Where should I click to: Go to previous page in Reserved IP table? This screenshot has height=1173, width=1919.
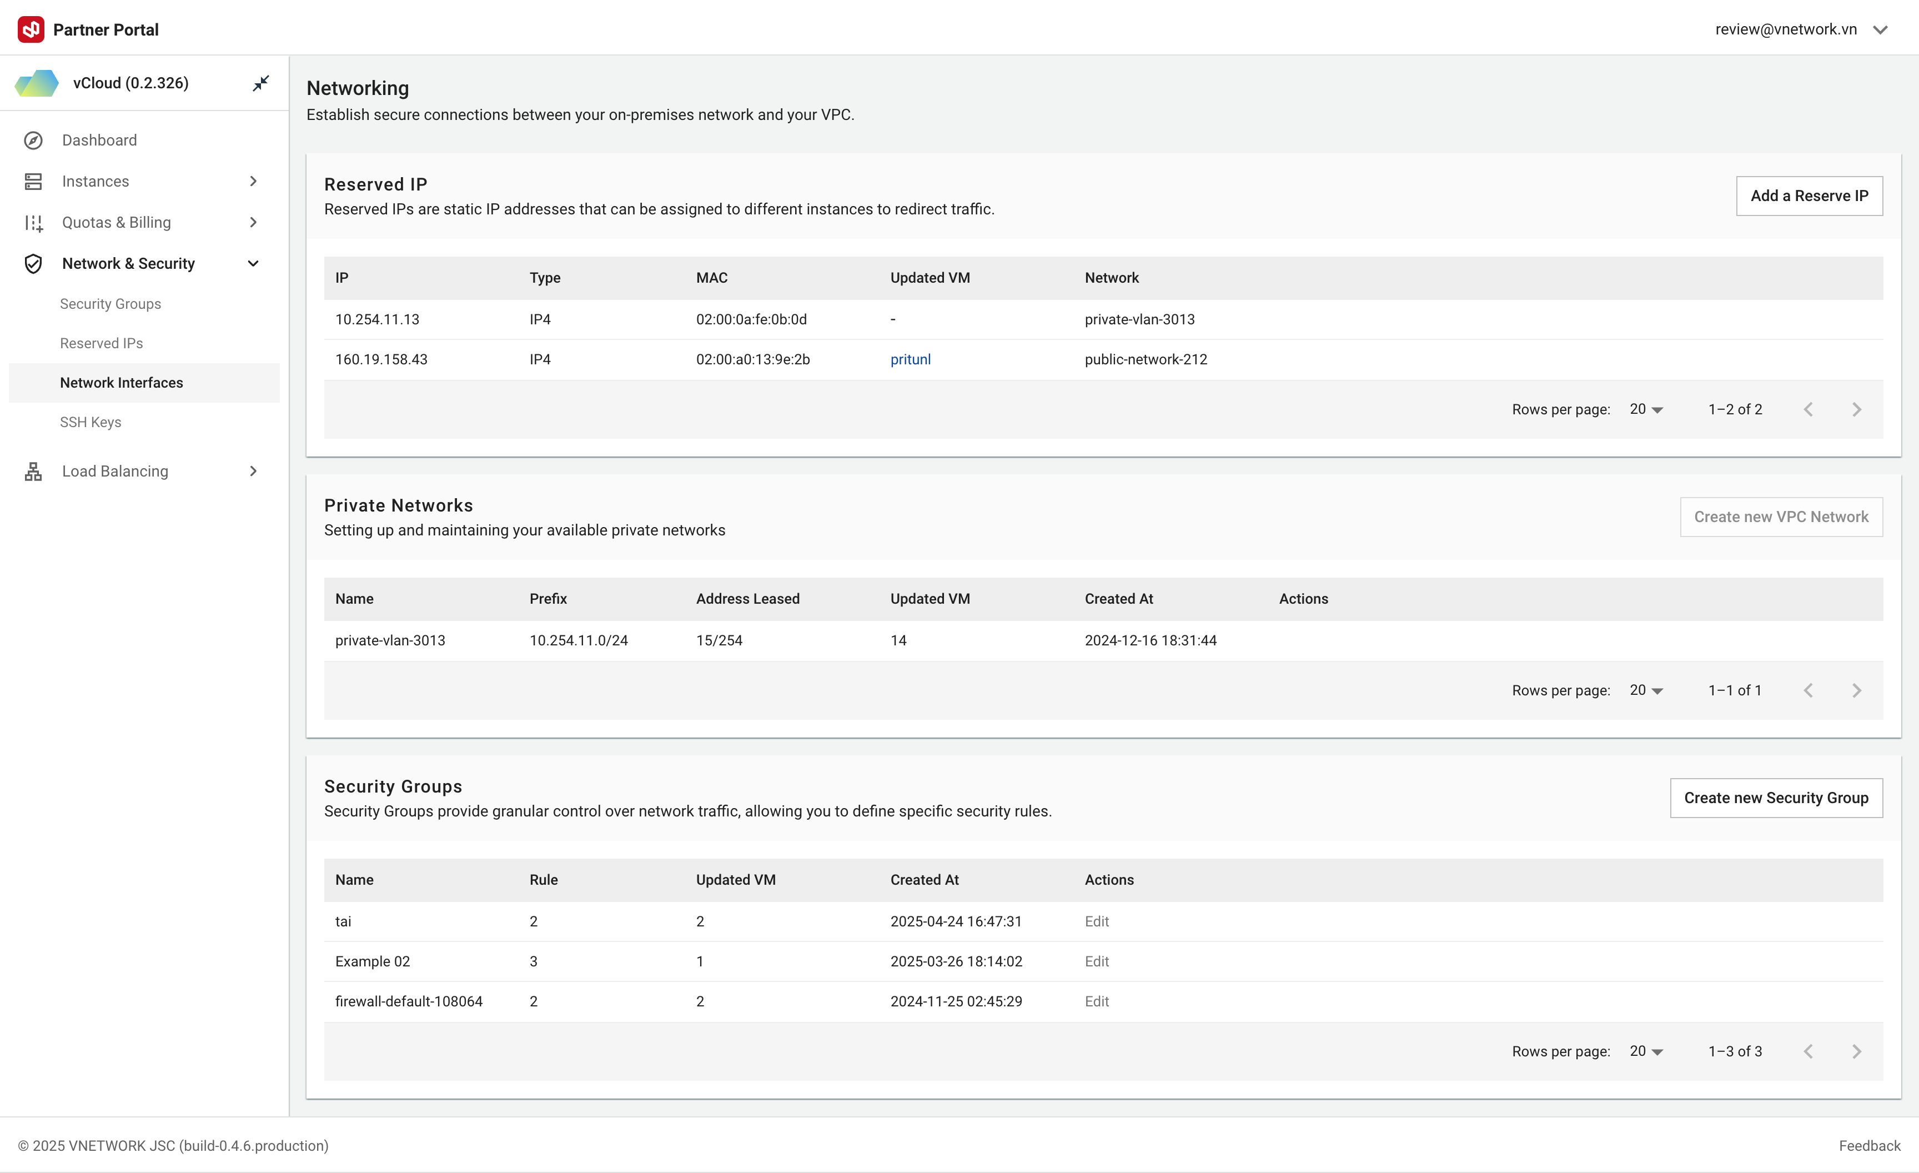[x=1807, y=410]
